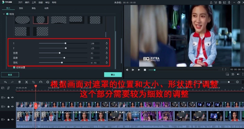Lock video track 3
The height and width of the screenshot is (129, 244).
tap(9, 98)
